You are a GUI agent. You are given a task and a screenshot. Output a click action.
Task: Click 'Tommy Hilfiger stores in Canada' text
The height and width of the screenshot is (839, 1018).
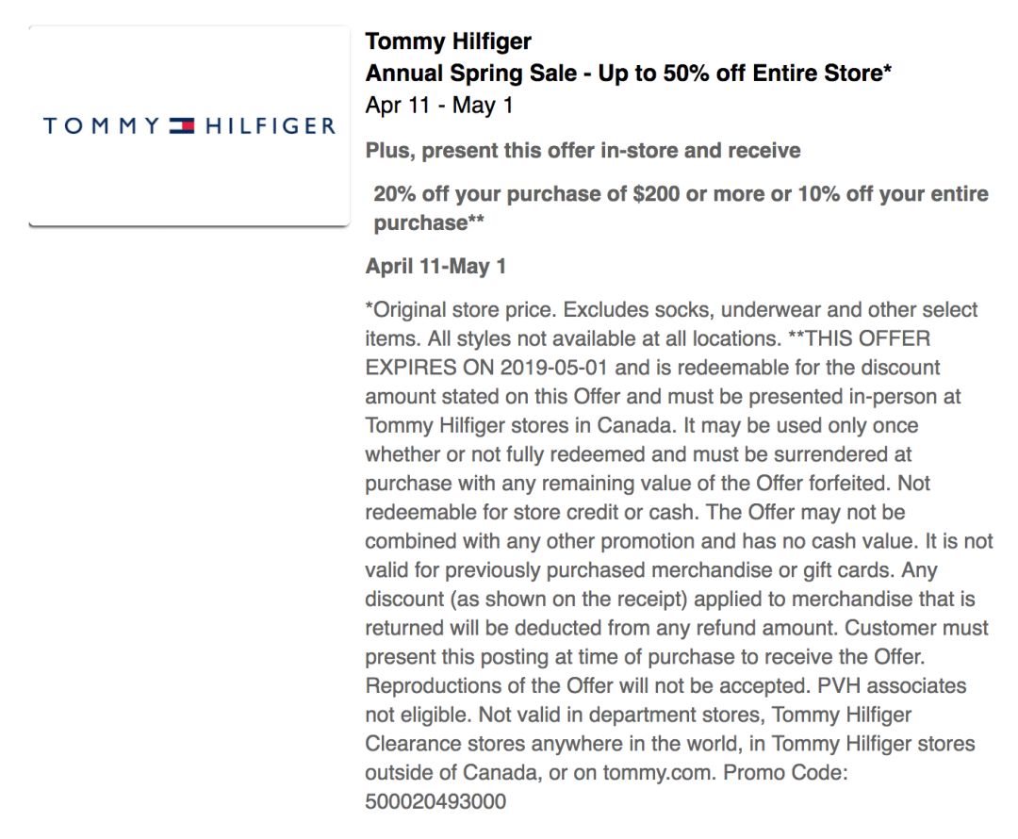(x=520, y=425)
